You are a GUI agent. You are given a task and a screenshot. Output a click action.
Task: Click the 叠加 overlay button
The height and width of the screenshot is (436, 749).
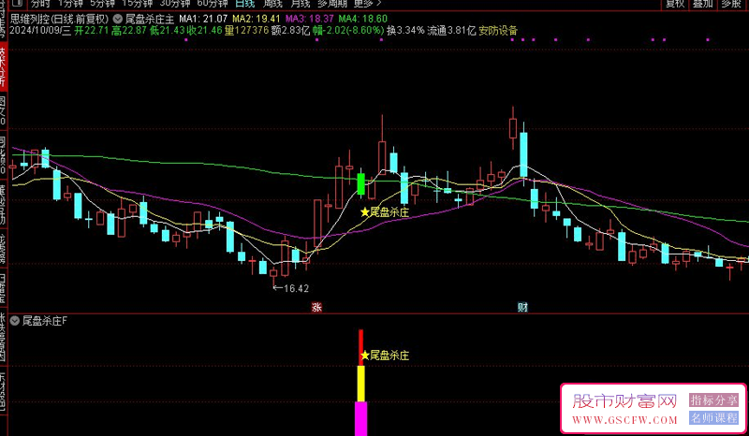[x=703, y=4]
